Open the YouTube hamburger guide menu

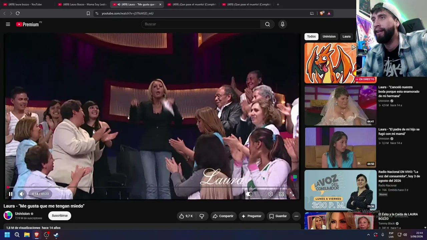click(8, 24)
